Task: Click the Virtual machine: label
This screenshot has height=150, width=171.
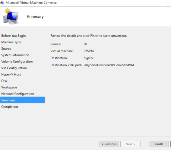Action: [62, 51]
